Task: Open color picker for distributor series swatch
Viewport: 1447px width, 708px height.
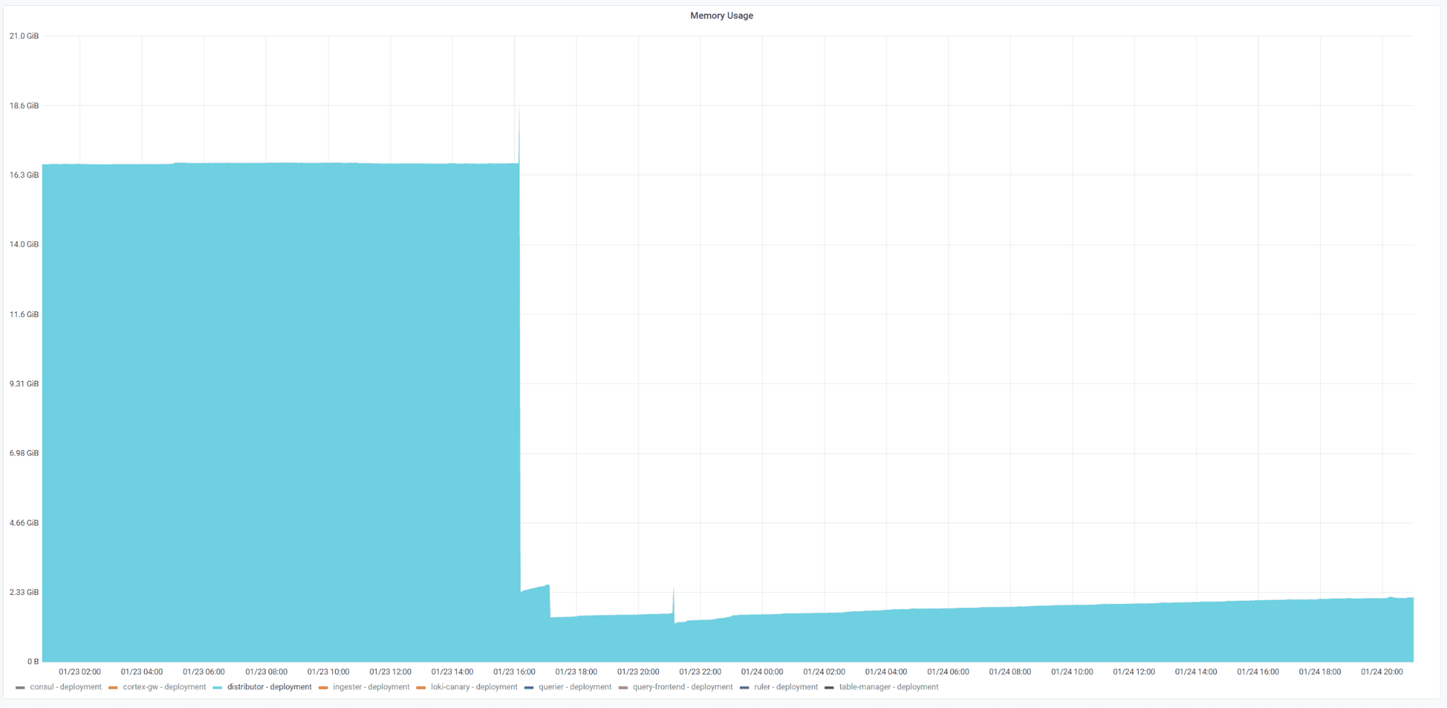Action: coord(218,688)
